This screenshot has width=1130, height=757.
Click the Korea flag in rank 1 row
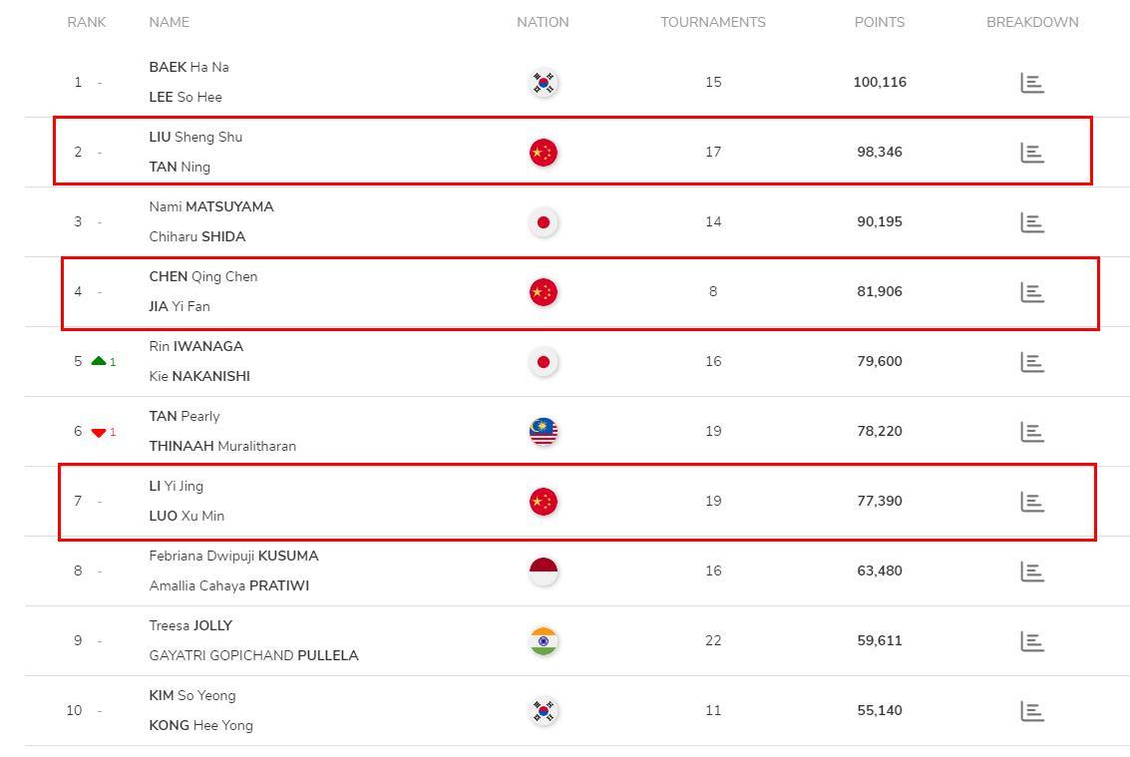tap(544, 83)
